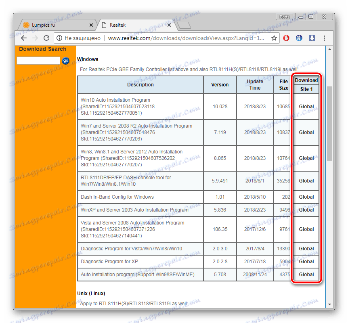Click the site info icon in address bar
The height and width of the screenshot is (323, 348).
click(x=59, y=38)
